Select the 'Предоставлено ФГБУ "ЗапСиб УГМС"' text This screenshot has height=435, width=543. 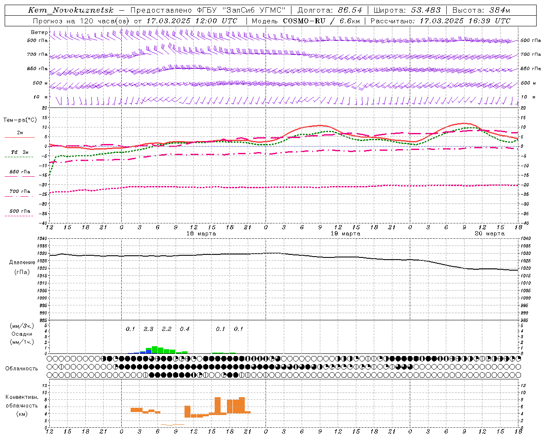click(208, 10)
